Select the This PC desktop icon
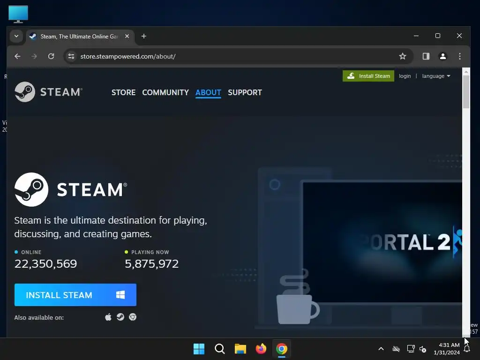The image size is (480, 360). coord(18,14)
